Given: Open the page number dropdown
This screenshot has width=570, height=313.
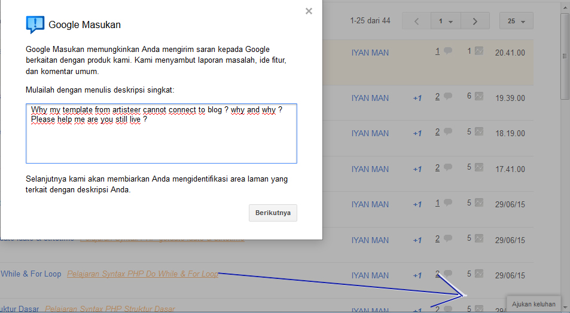Looking at the screenshot, I should [446, 21].
